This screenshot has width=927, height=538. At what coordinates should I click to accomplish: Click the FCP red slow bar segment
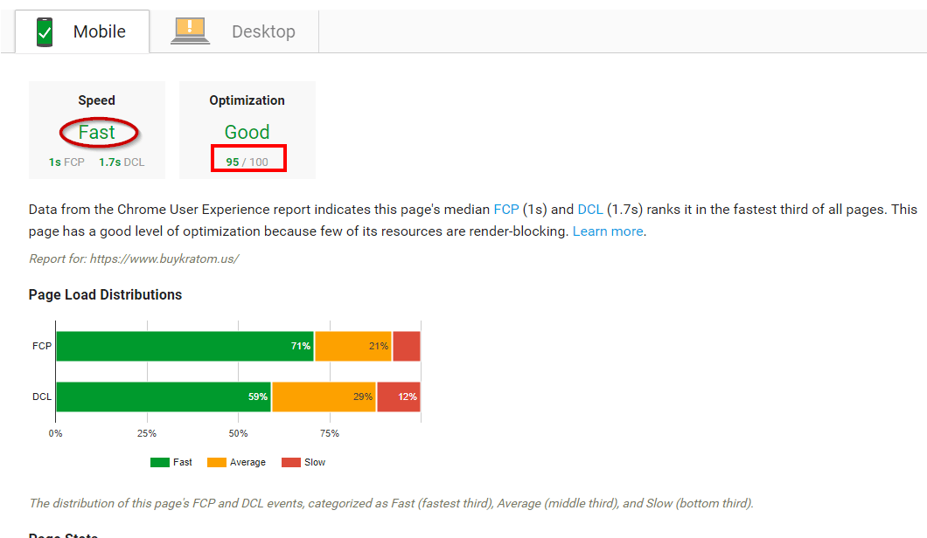(x=407, y=346)
